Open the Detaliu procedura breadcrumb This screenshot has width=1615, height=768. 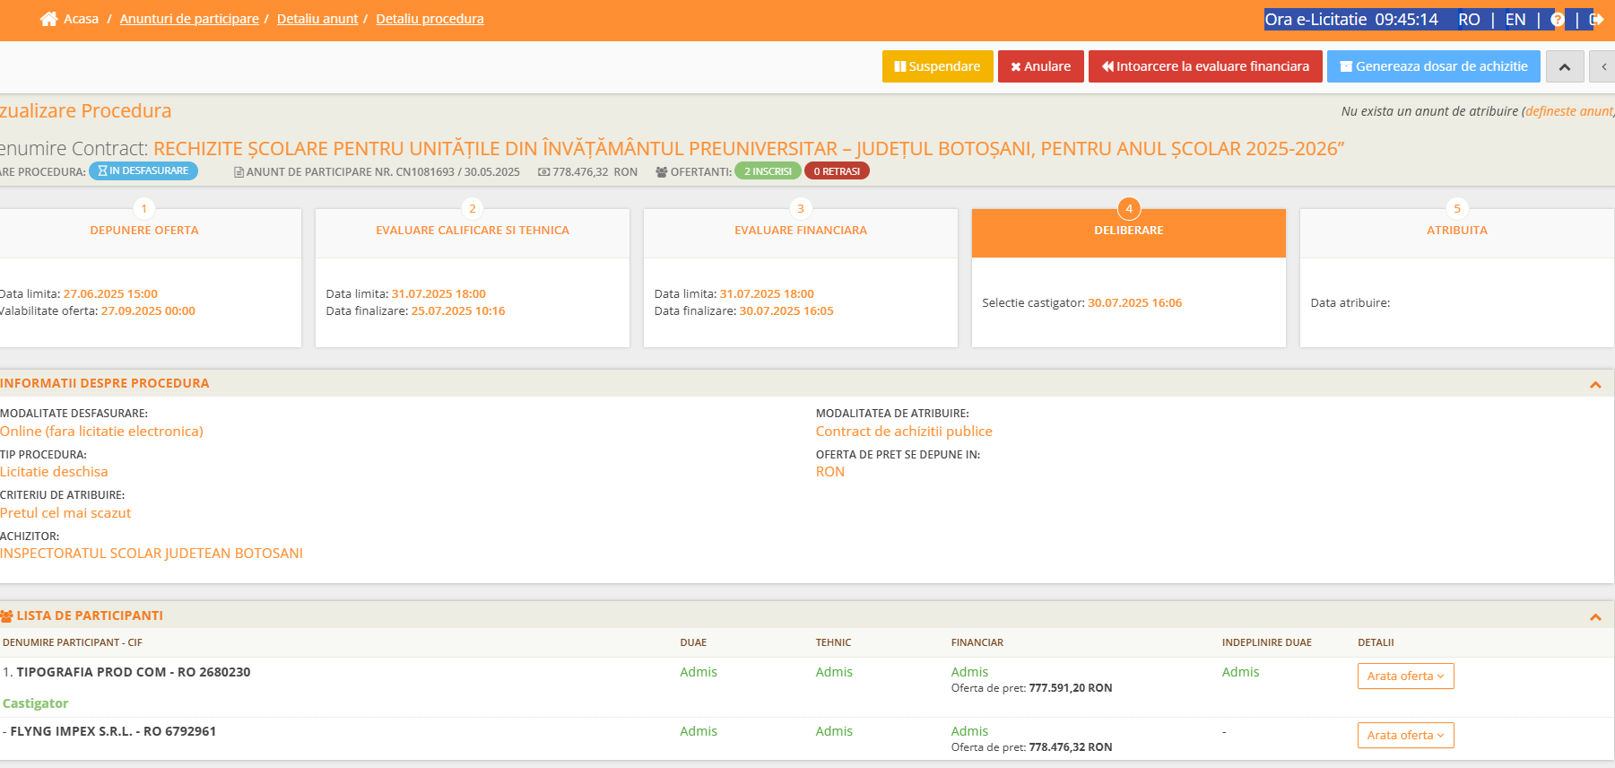(x=430, y=19)
